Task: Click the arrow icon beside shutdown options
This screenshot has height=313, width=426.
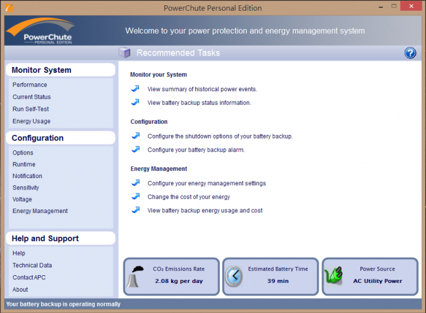Action: (135, 135)
